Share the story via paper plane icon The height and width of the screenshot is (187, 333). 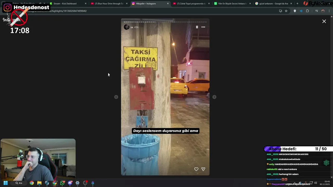(x=203, y=169)
